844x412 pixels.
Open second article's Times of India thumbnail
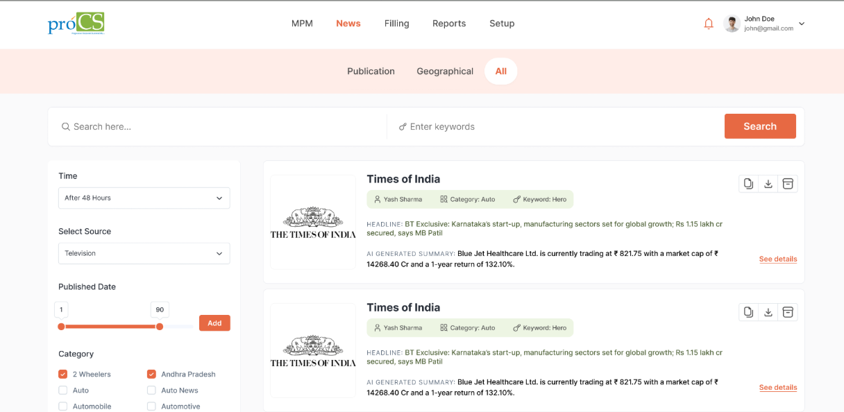pos(313,350)
